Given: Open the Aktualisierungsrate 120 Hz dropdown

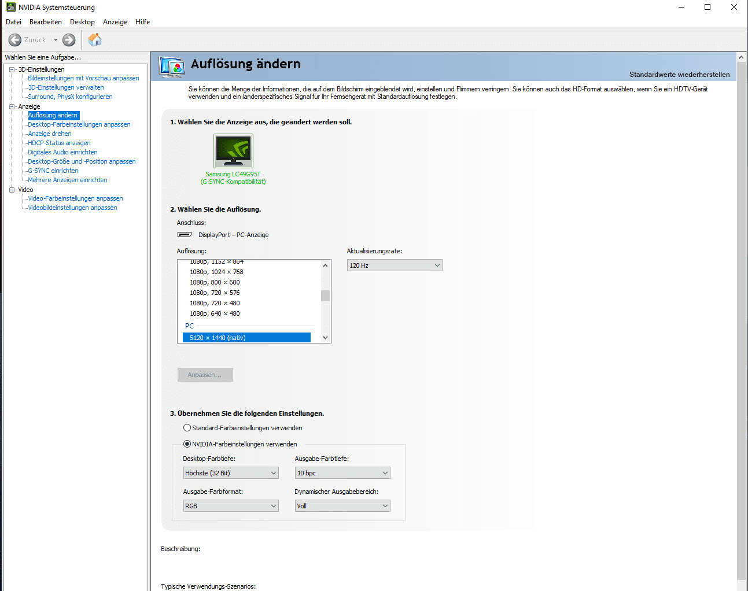Looking at the screenshot, I should [x=395, y=265].
